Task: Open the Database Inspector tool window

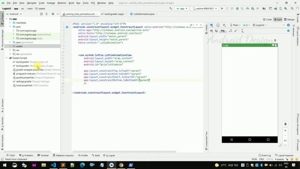Action: (63, 155)
